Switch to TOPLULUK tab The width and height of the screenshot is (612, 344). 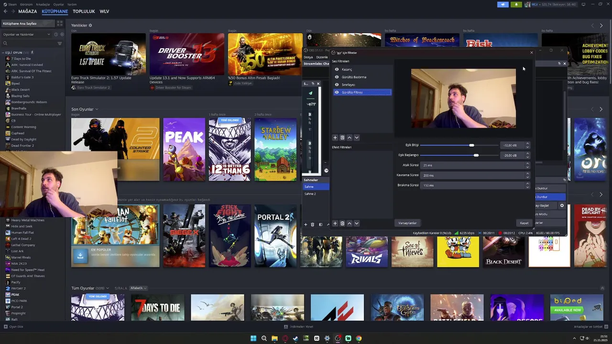[x=84, y=11]
